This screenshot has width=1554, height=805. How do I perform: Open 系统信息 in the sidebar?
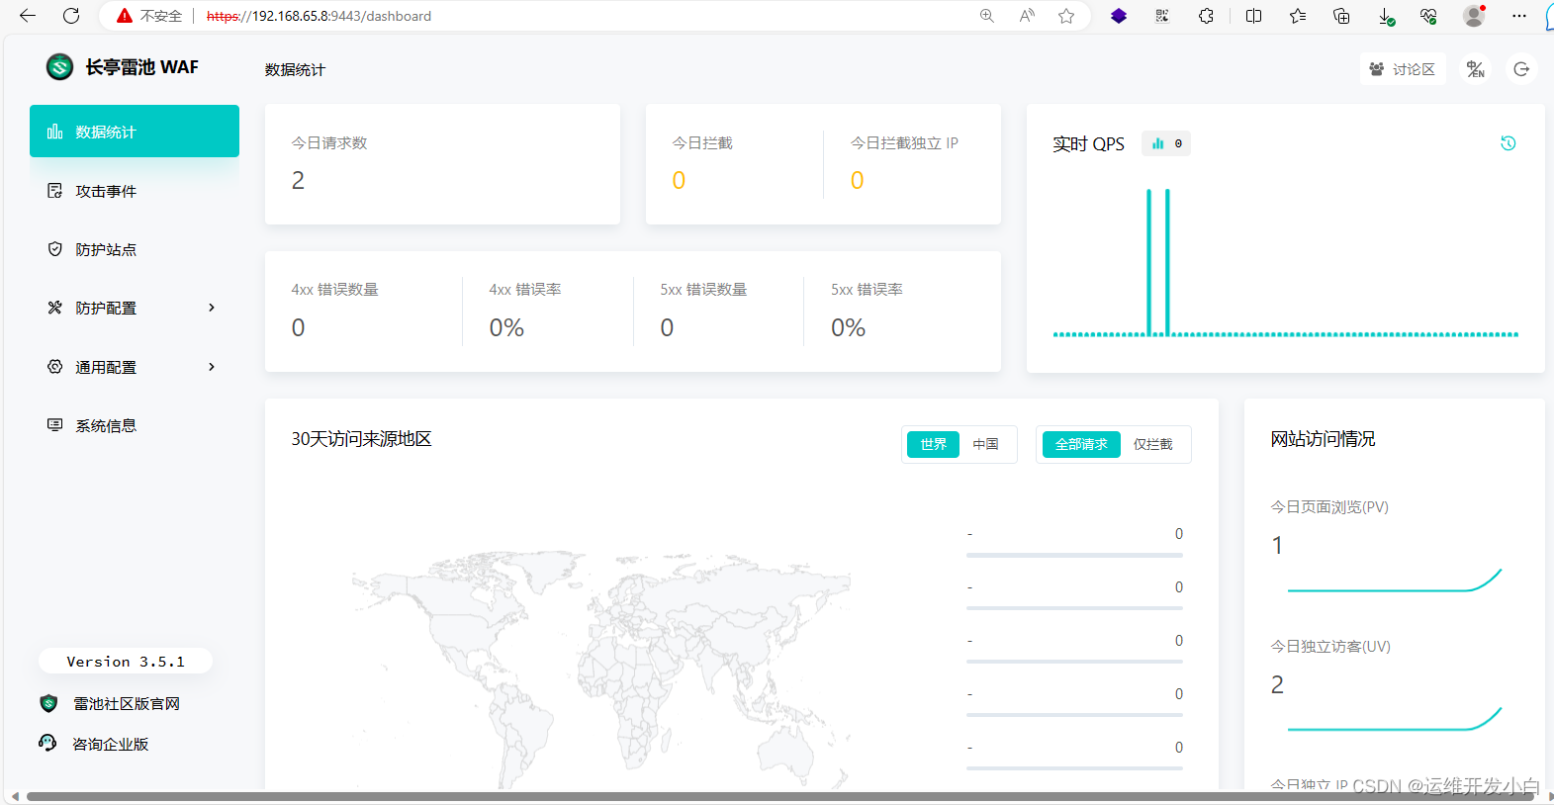(x=135, y=425)
